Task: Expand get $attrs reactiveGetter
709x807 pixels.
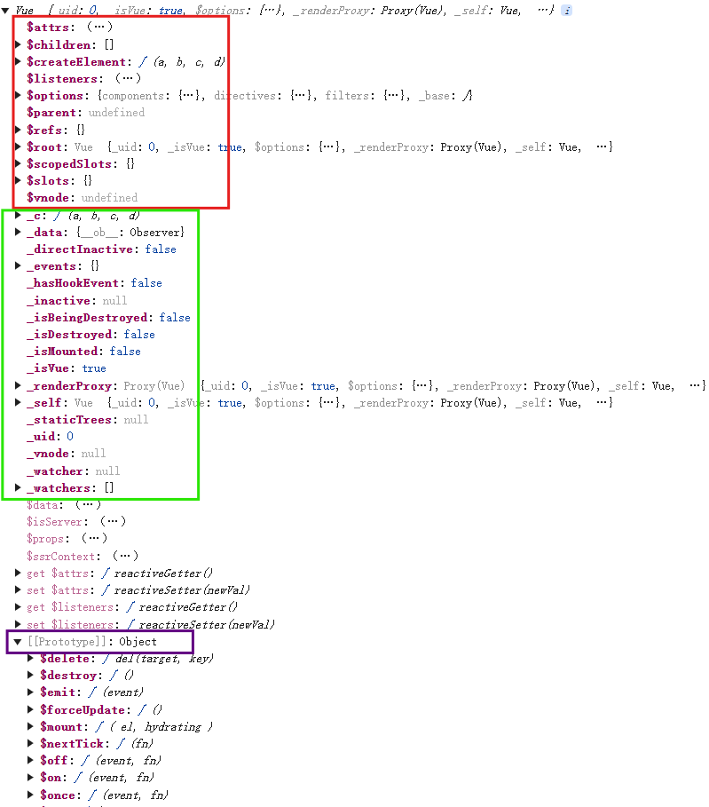Action: pos(18,573)
